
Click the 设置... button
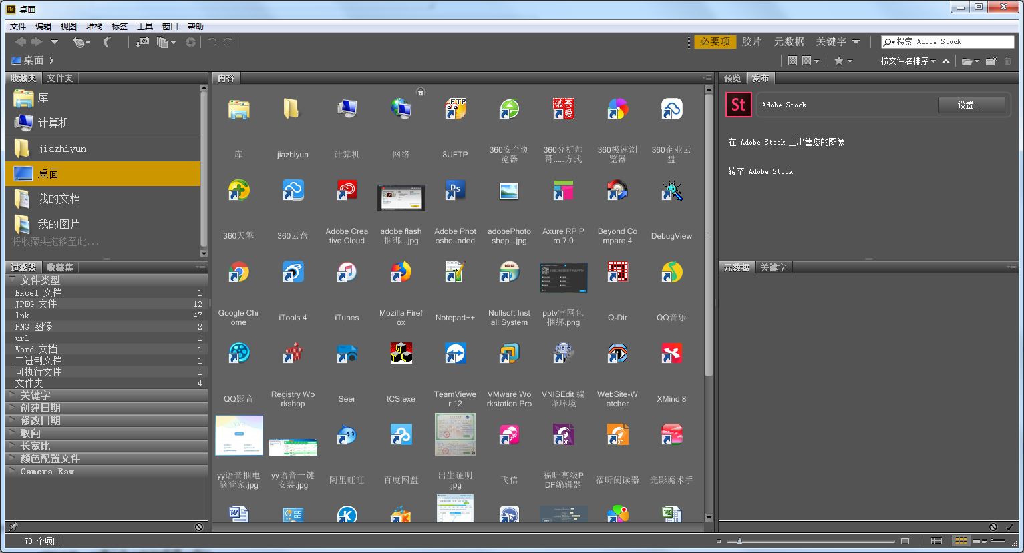pos(971,105)
